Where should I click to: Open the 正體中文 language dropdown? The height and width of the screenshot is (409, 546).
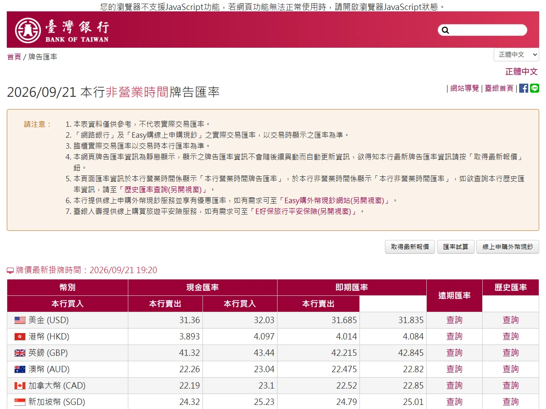point(516,55)
